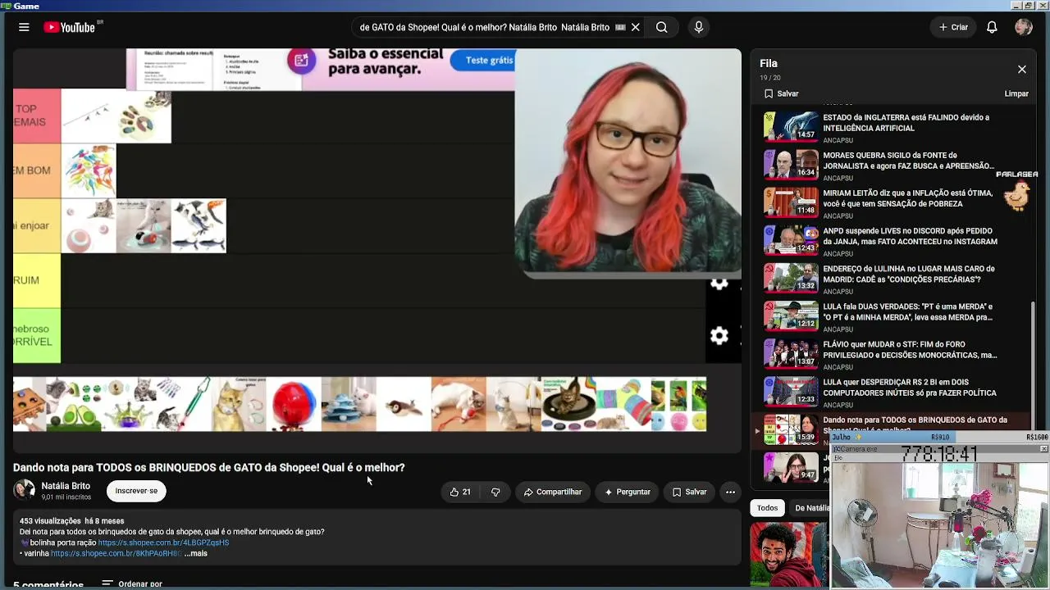Viewport: 1050px width, 590px height.
Task: Select the De Natália filter chip
Action: 810,508
